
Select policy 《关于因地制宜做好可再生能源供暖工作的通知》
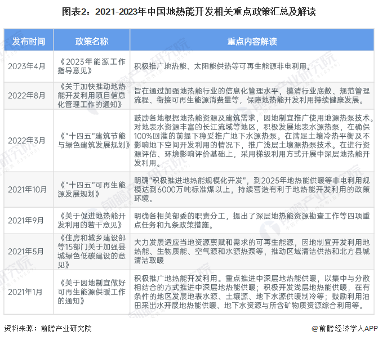(x=92, y=292)
